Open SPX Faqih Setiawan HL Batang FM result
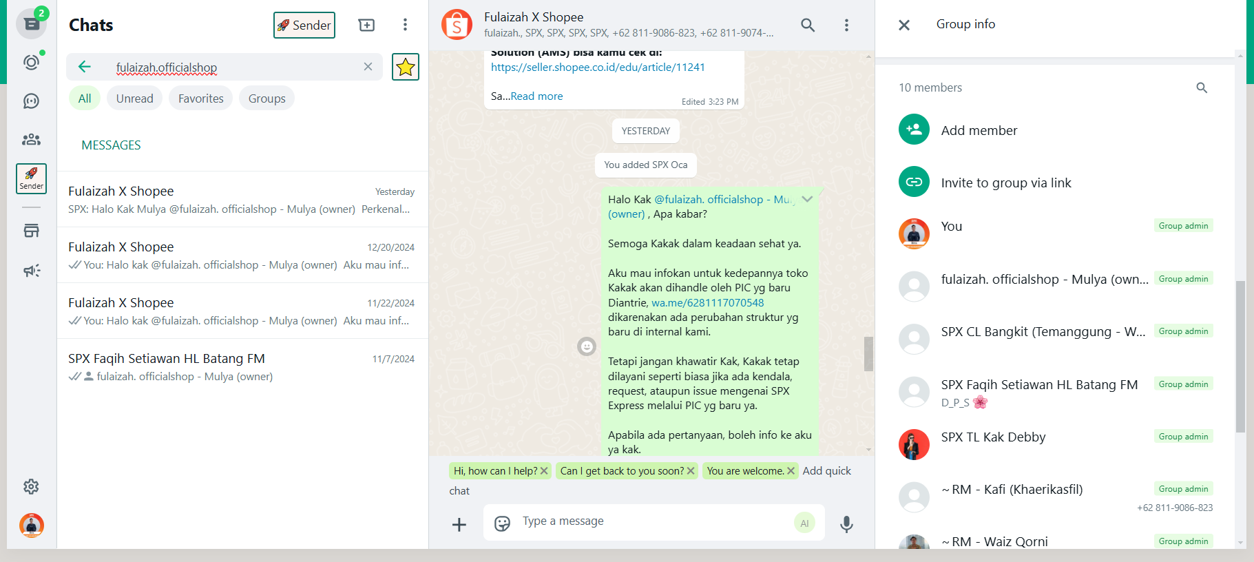The height and width of the screenshot is (562, 1254). (x=242, y=366)
